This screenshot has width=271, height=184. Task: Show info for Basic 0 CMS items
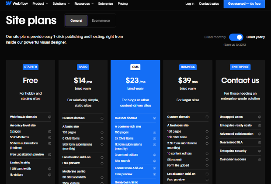(102, 139)
